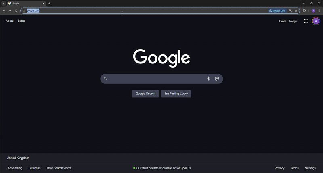Click the zoom magnifier icon in address bar
Image resolution: width=323 pixels, height=173 pixels.
coord(290,10)
